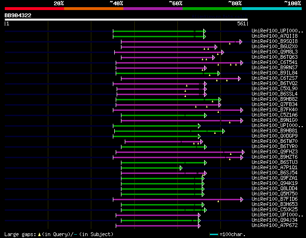Select the UniRef100_C6T2S7 label
Screen dimensions: 306x238
(274, 78)
